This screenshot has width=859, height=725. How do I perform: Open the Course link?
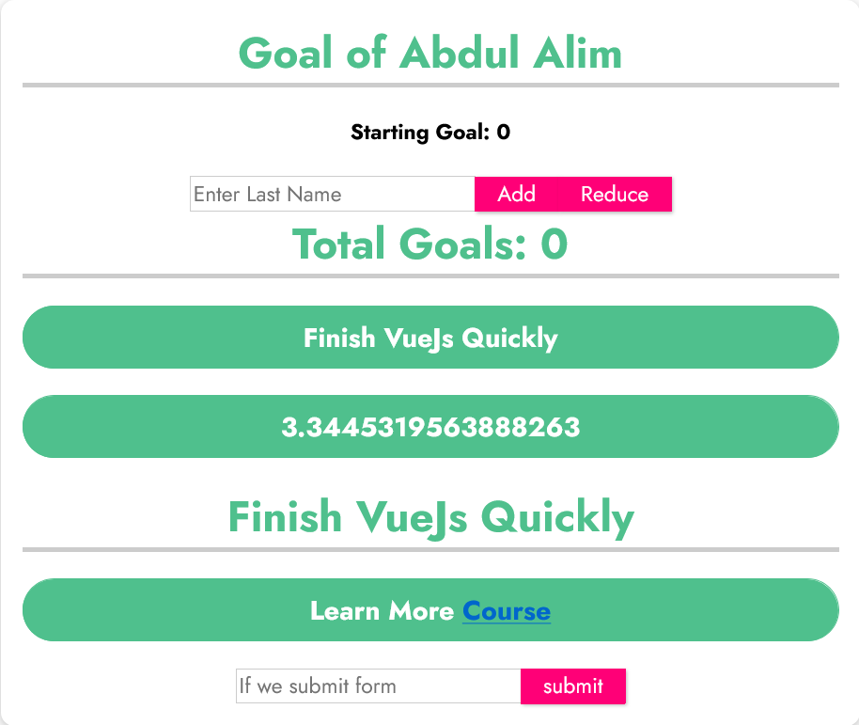(507, 611)
